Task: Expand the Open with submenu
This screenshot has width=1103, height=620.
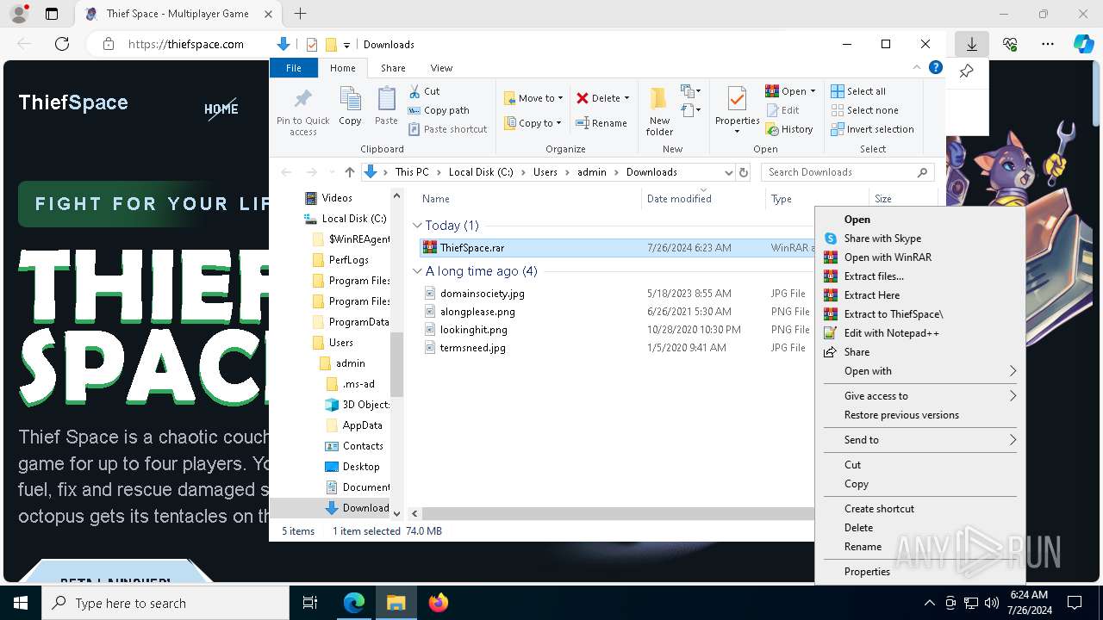Action: pos(919,371)
